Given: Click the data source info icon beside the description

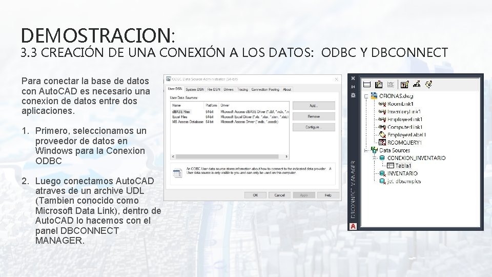Looking at the screenshot, I should (177, 173).
